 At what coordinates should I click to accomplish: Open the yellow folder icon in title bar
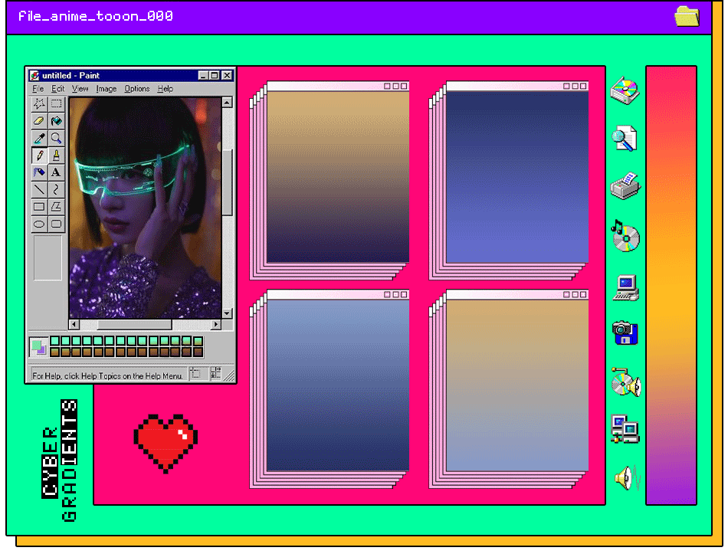point(687,17)
